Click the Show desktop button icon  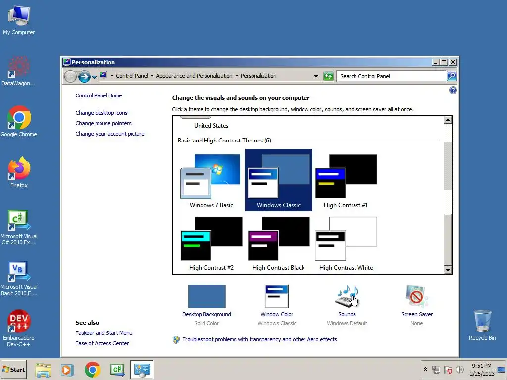[x=502, y=370]
